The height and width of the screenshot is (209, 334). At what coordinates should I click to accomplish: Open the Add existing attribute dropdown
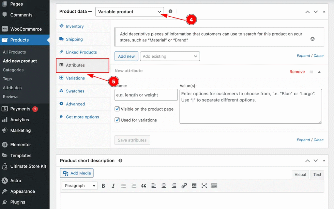[x=170, y=56]
